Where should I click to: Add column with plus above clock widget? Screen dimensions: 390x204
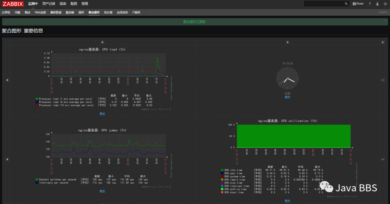pyautogui.click(x=287, y=42)
